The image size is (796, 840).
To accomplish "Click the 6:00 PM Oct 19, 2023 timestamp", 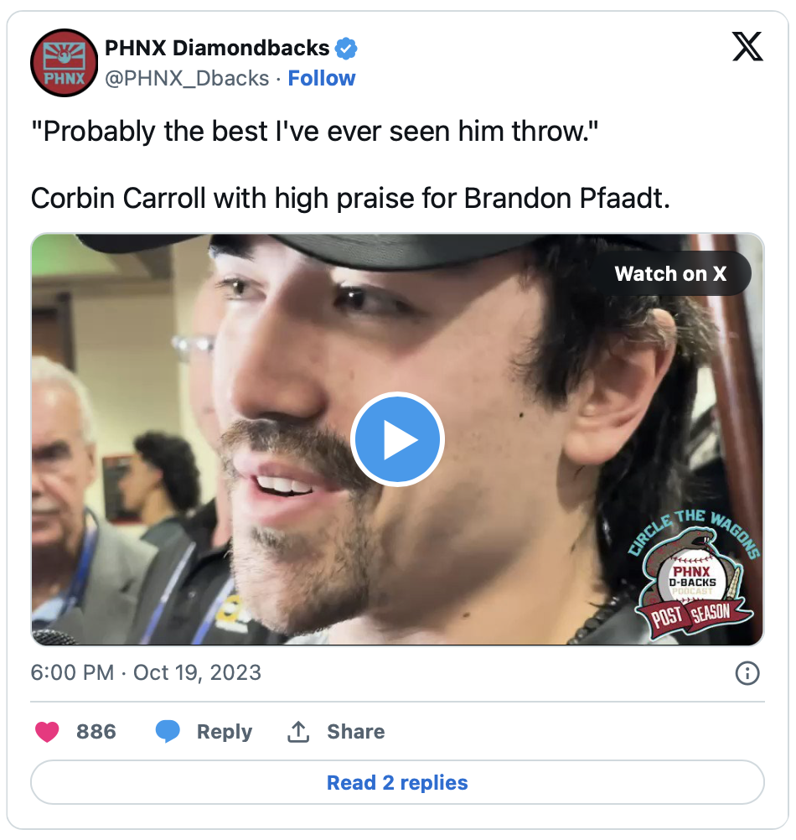I will [146, 673].
